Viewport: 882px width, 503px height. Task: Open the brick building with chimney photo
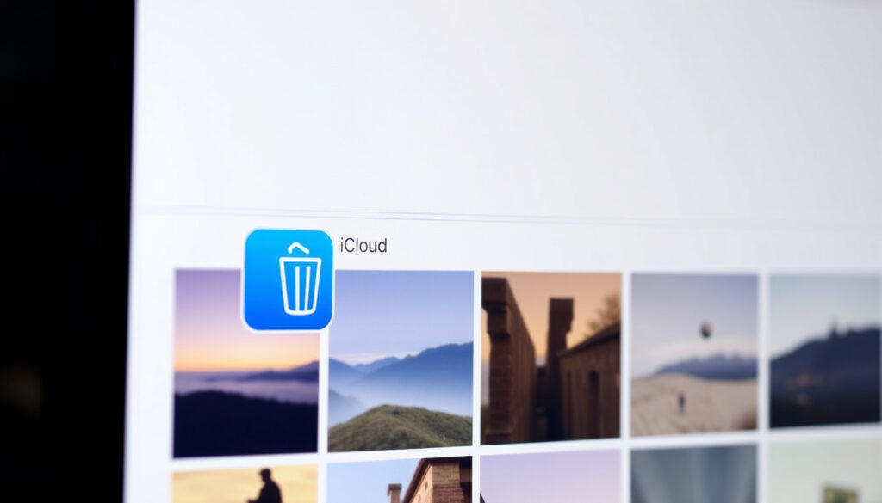pos(400,480)
